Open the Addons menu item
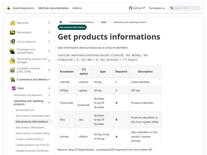 click(77, 8)
